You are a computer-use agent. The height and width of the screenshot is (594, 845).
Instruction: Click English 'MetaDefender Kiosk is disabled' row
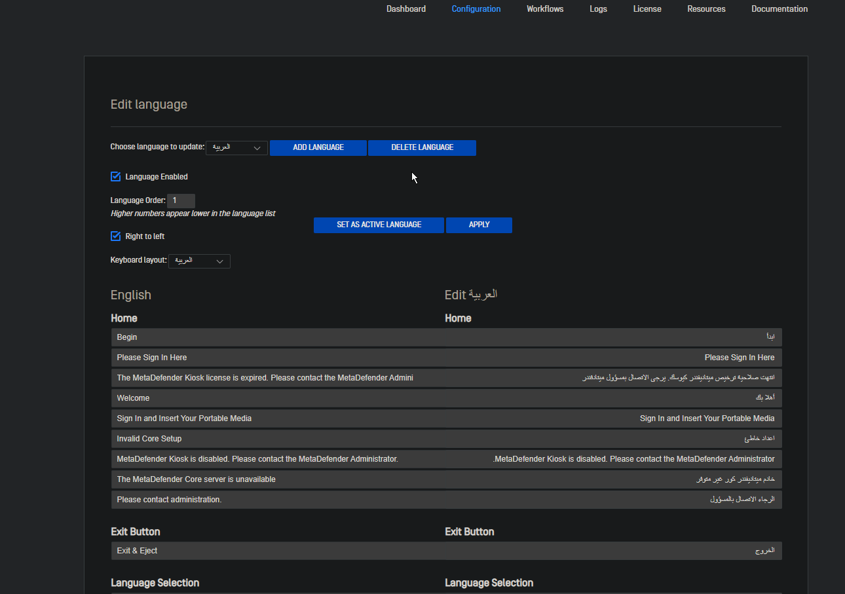point(278,459)
